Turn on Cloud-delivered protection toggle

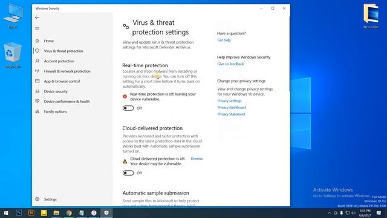click(x=128, y=173)
